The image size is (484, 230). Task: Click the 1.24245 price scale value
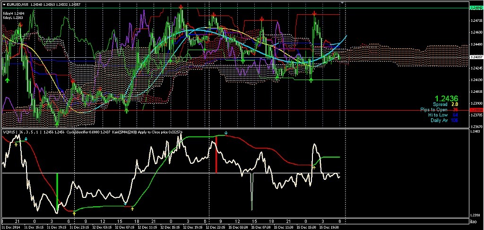click(x=476, y=68)
